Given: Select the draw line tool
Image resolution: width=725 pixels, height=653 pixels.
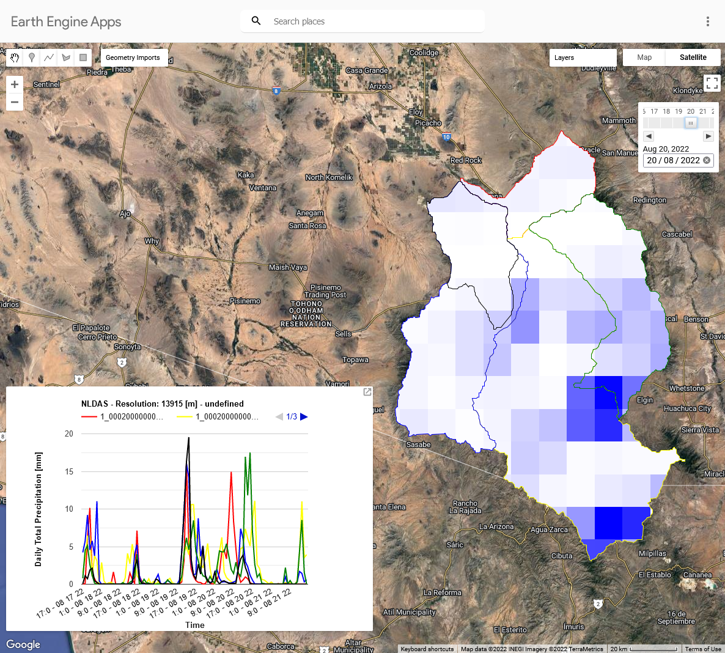Looking at the screenshot, I should click(49, 58).
